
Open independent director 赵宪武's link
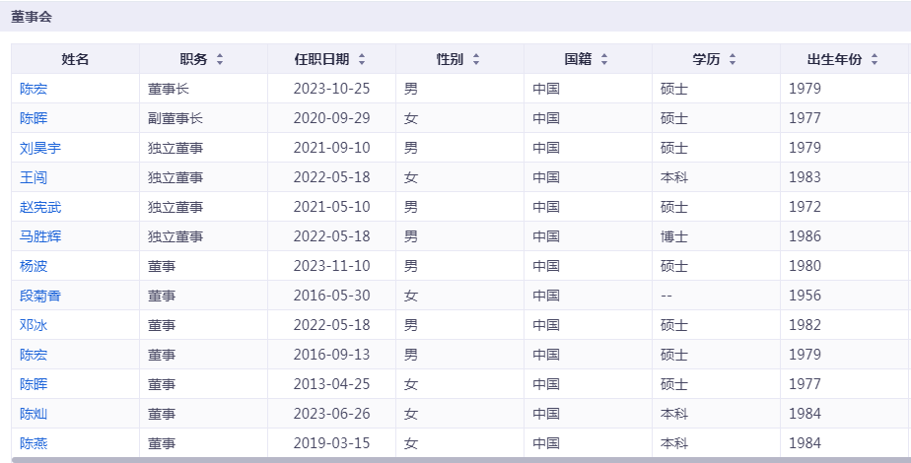tap(40, 207)
